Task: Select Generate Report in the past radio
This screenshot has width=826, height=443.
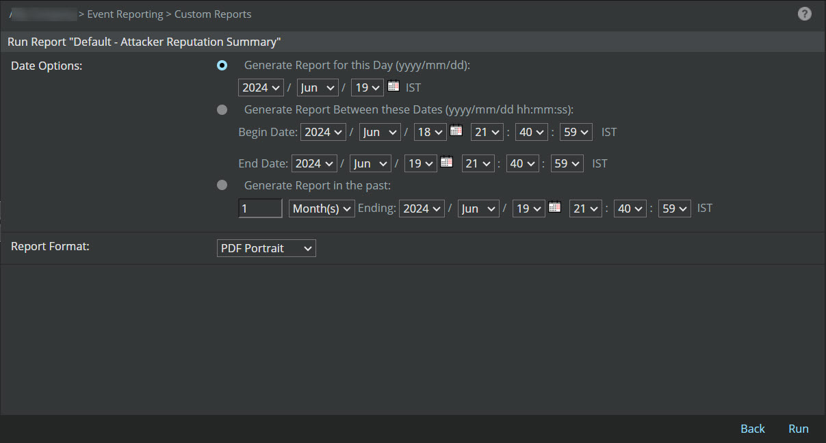Action: (222, 185)
